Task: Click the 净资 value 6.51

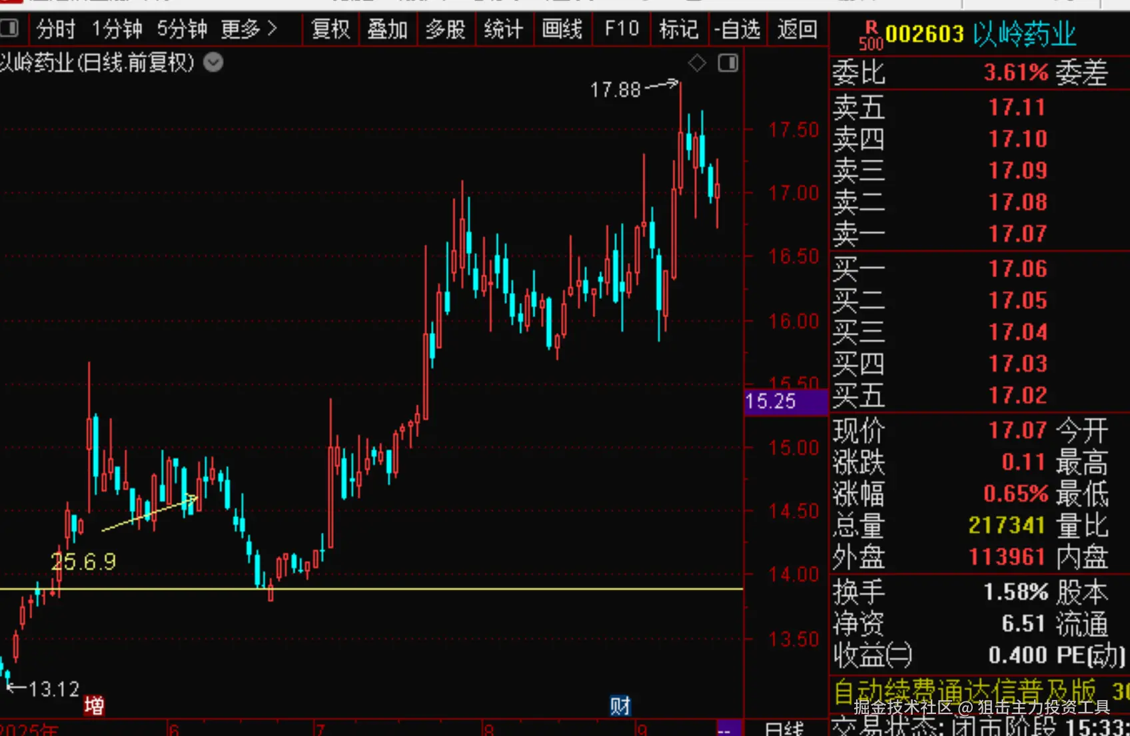Action: (1023, 623)
